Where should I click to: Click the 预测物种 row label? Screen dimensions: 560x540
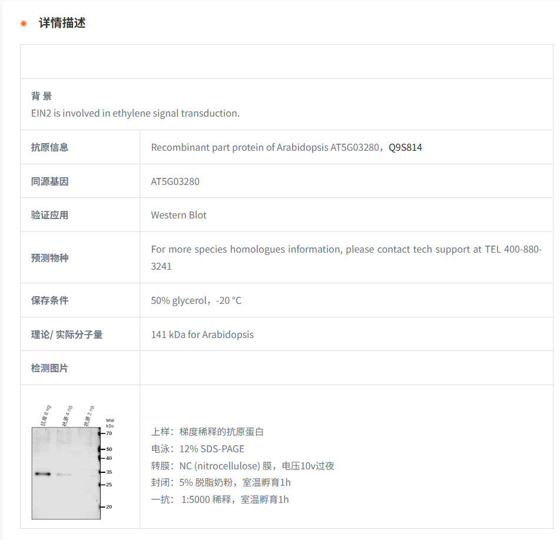pos(50,258)
